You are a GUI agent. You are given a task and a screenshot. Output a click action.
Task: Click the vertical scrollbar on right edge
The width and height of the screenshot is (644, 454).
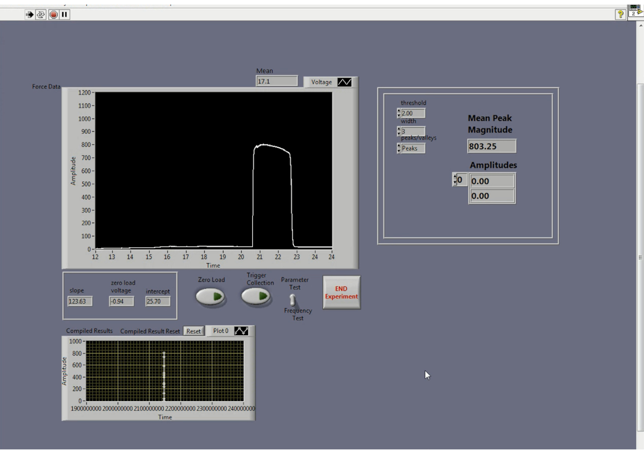640,257
